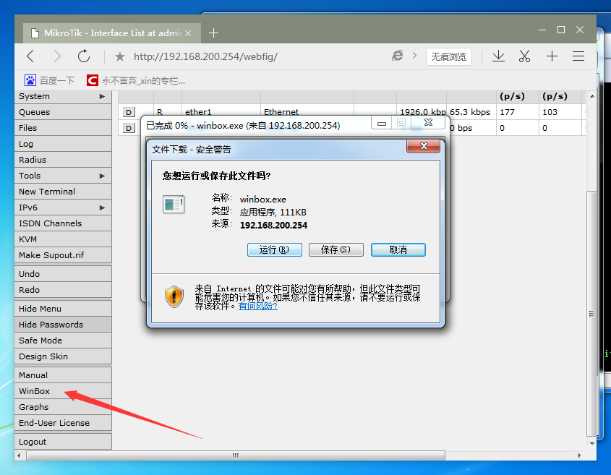The image size is (611, 475).
Task: Expand the IPv6 submenu arrow
Action: [102, 207]
